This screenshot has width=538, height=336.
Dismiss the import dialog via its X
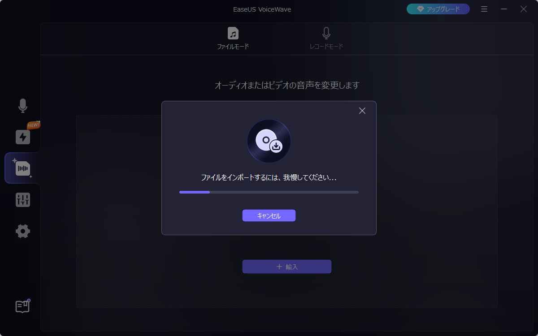click(362, 111)
